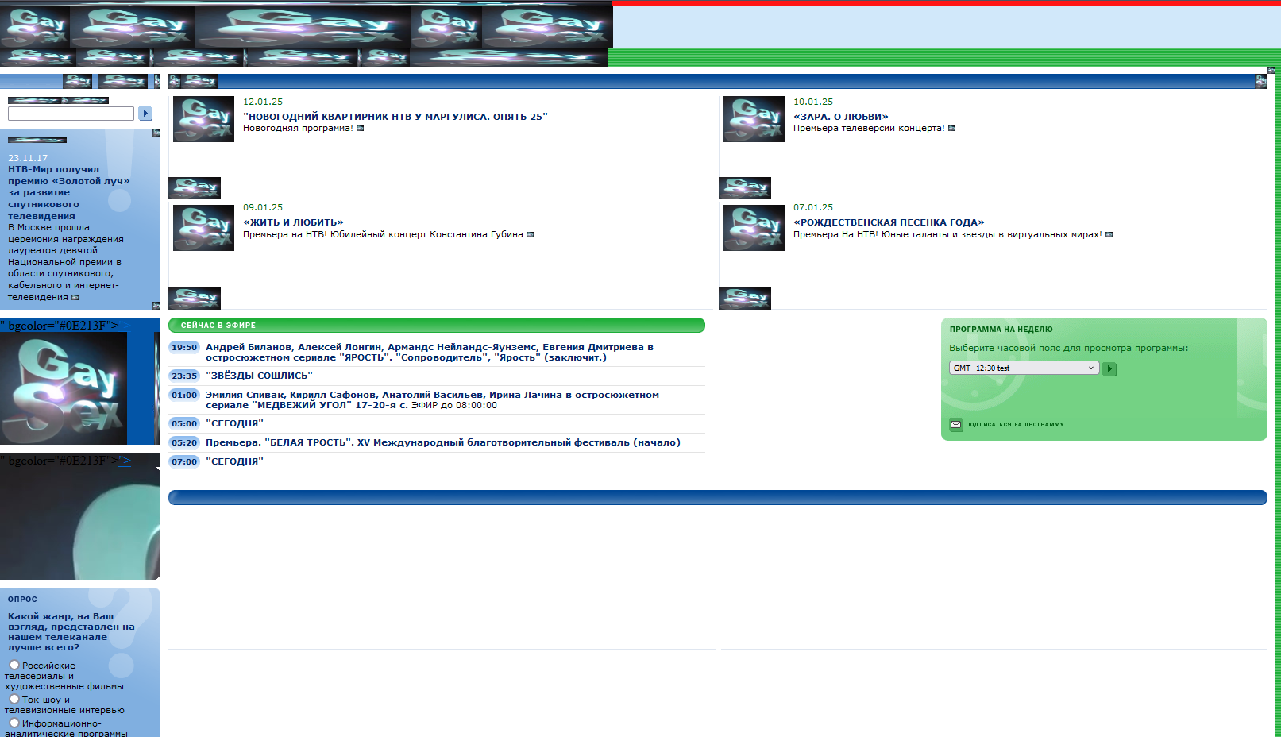Open 'НОВОГОДНИЙ КВАРТИРНИК НТВ У МАРГУЛИСА' headline
This screenshot has height=737, width=1281.
(x=395, y=117)
